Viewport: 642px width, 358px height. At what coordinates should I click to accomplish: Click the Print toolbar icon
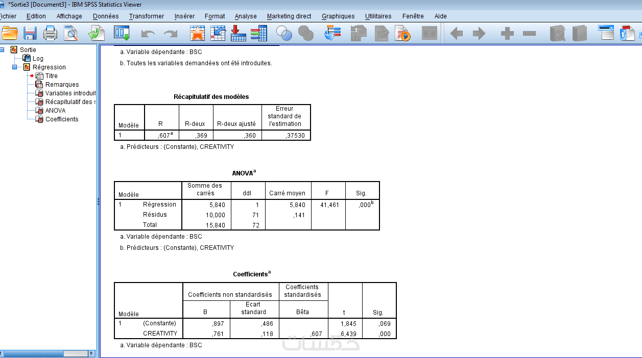[x=50, y=34]
